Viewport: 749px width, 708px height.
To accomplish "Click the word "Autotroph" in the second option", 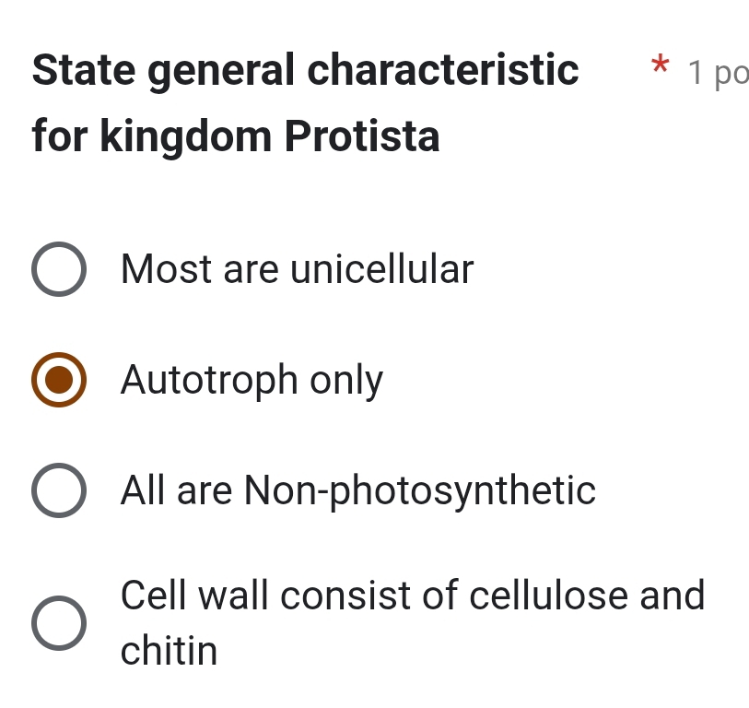I will [x=210, y=380].
